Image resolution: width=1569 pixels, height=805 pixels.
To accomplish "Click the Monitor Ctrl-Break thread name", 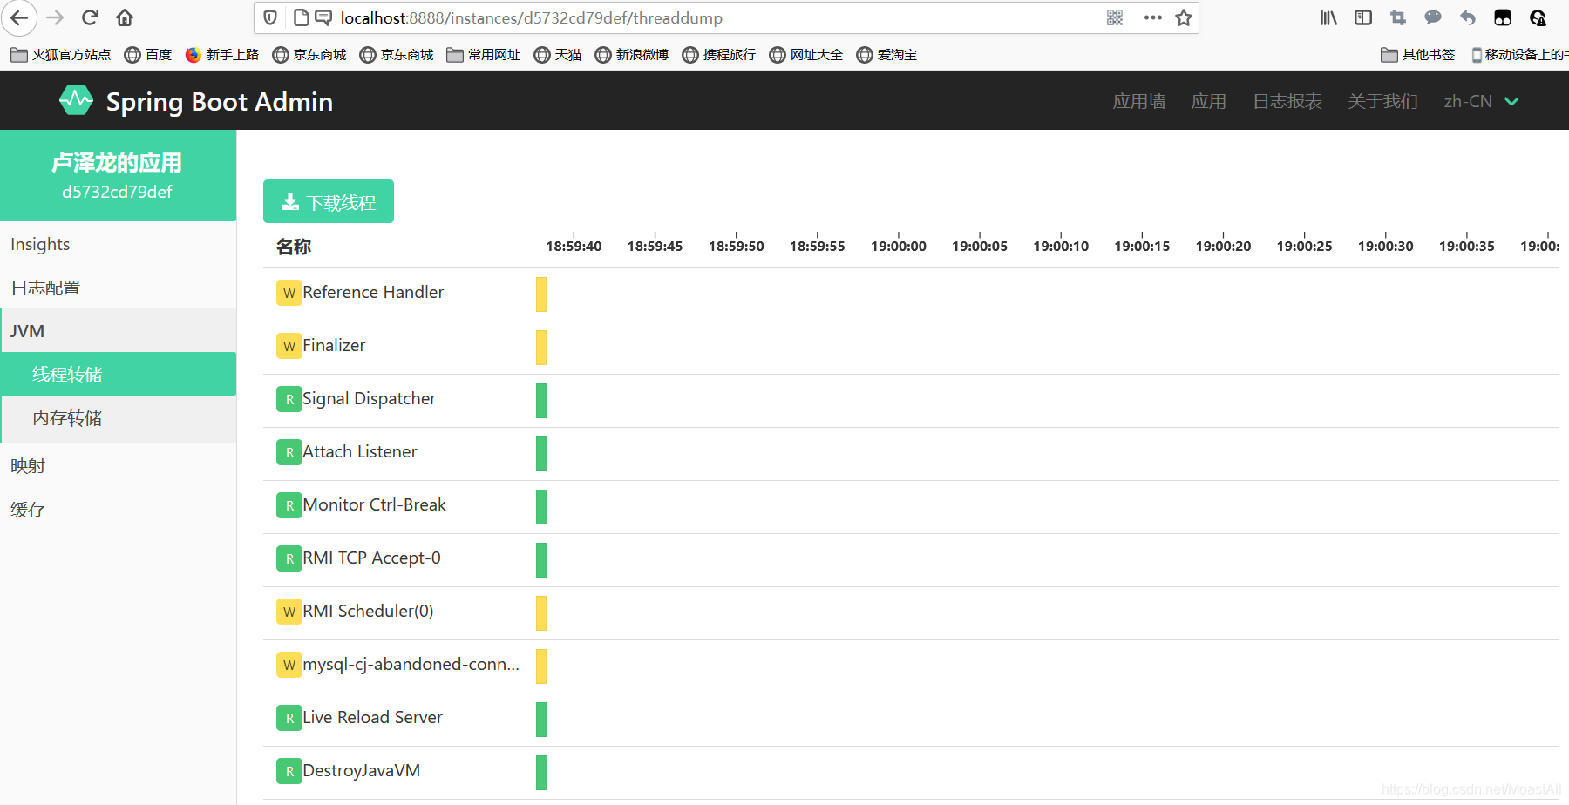I will (x=374, y=504).
